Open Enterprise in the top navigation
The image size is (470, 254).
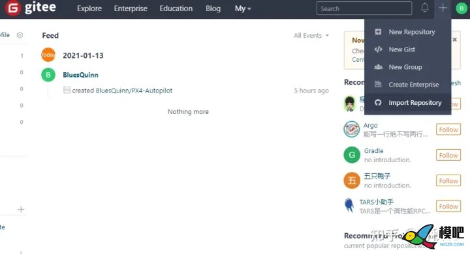tap(131, 8)
